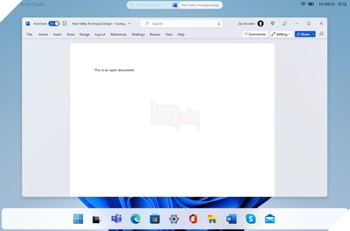
Task: Open Microsoft Store from taskbar
Action: click(x=154, y=219)
